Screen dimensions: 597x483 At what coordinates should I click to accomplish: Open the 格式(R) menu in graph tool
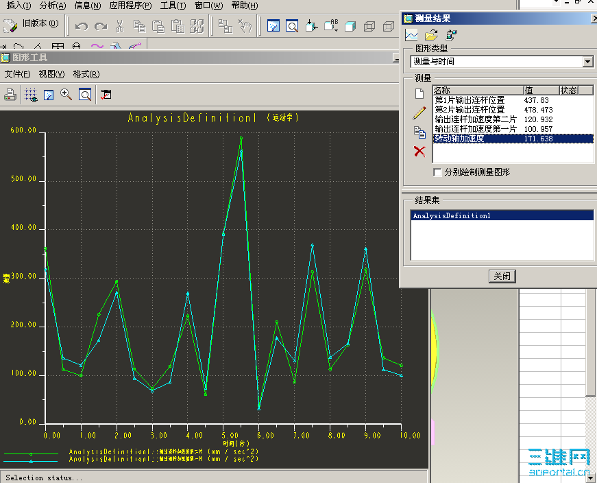(x=86, y=74)
